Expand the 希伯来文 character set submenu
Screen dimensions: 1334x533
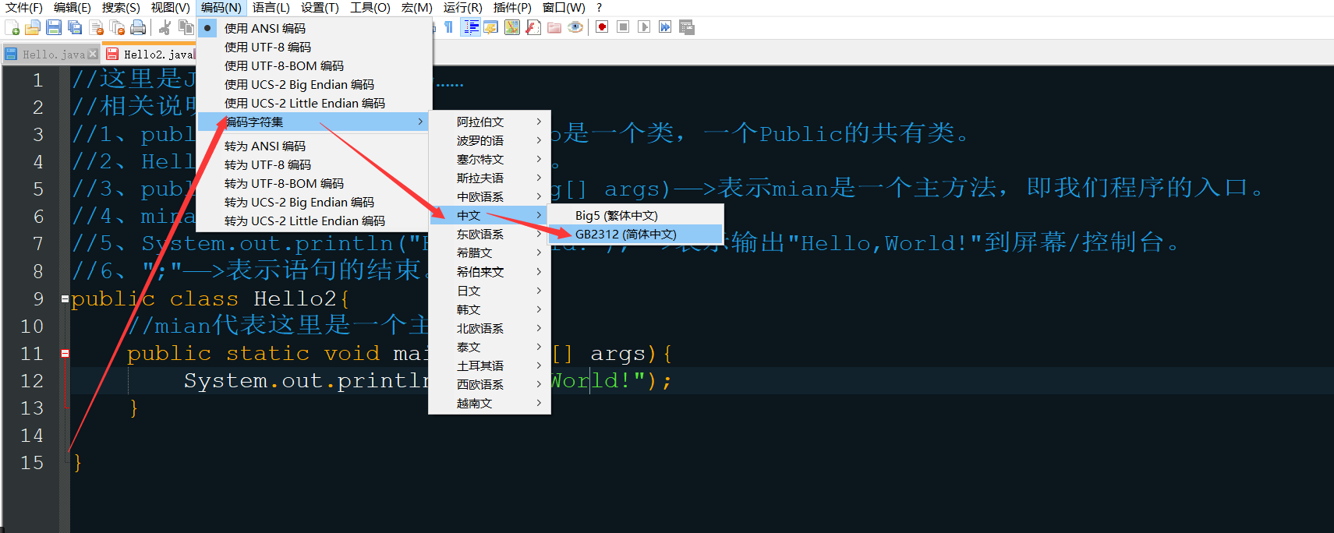coord(490,272)
